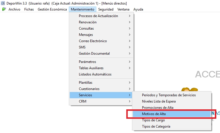This screenshot has width=220, height=133.
Task: Open the Gestión Económica menu
Action: [x=52, y=9]
